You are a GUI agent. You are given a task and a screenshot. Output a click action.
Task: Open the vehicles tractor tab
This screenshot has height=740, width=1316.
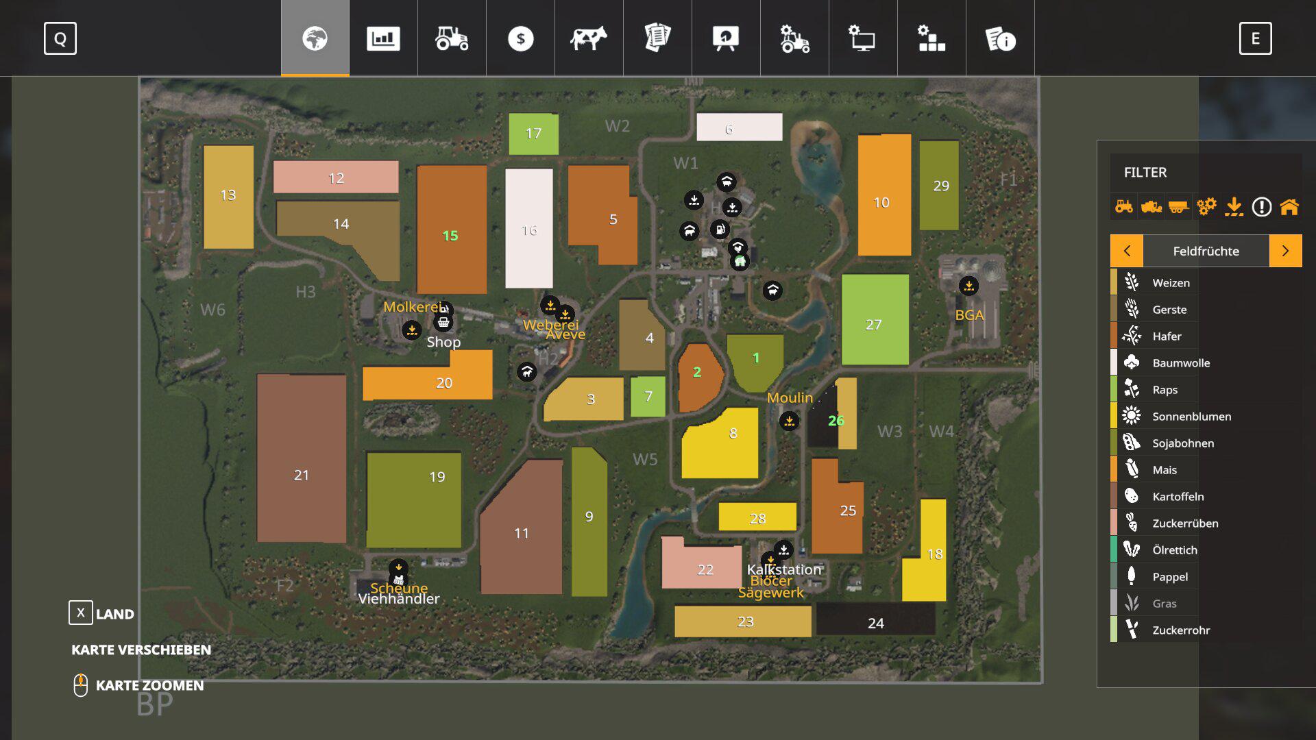[452, 38]
